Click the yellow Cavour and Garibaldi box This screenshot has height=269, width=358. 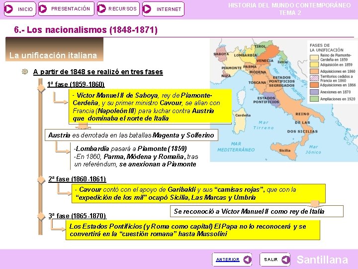[198, 193]
